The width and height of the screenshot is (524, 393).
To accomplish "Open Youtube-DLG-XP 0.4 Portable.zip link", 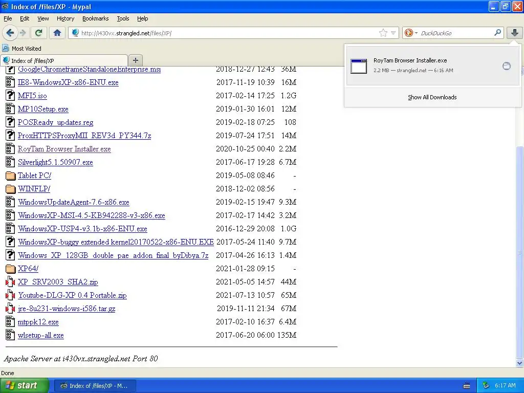I will pyautogui.click(x=72, y=295).
